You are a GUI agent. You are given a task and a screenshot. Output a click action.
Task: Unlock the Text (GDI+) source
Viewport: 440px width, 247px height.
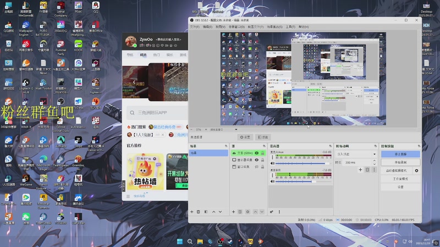(x=263, y=153)
